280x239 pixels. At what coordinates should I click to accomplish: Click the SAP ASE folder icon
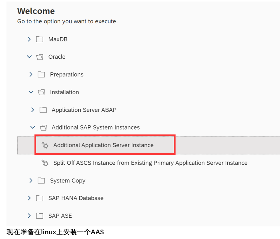[x=40, y=216]
